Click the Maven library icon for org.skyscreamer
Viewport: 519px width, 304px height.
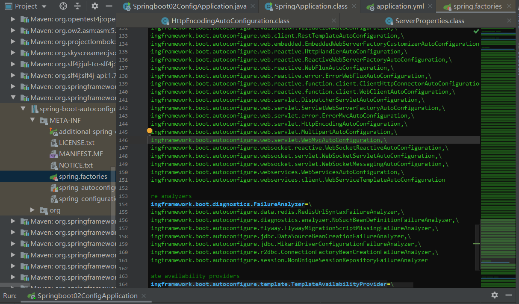coord(24,53)
